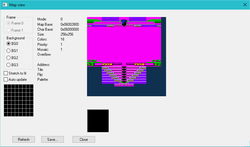Click the black palette color box
This screenshot has height=147, width=250.
click(x=98, y=121)
